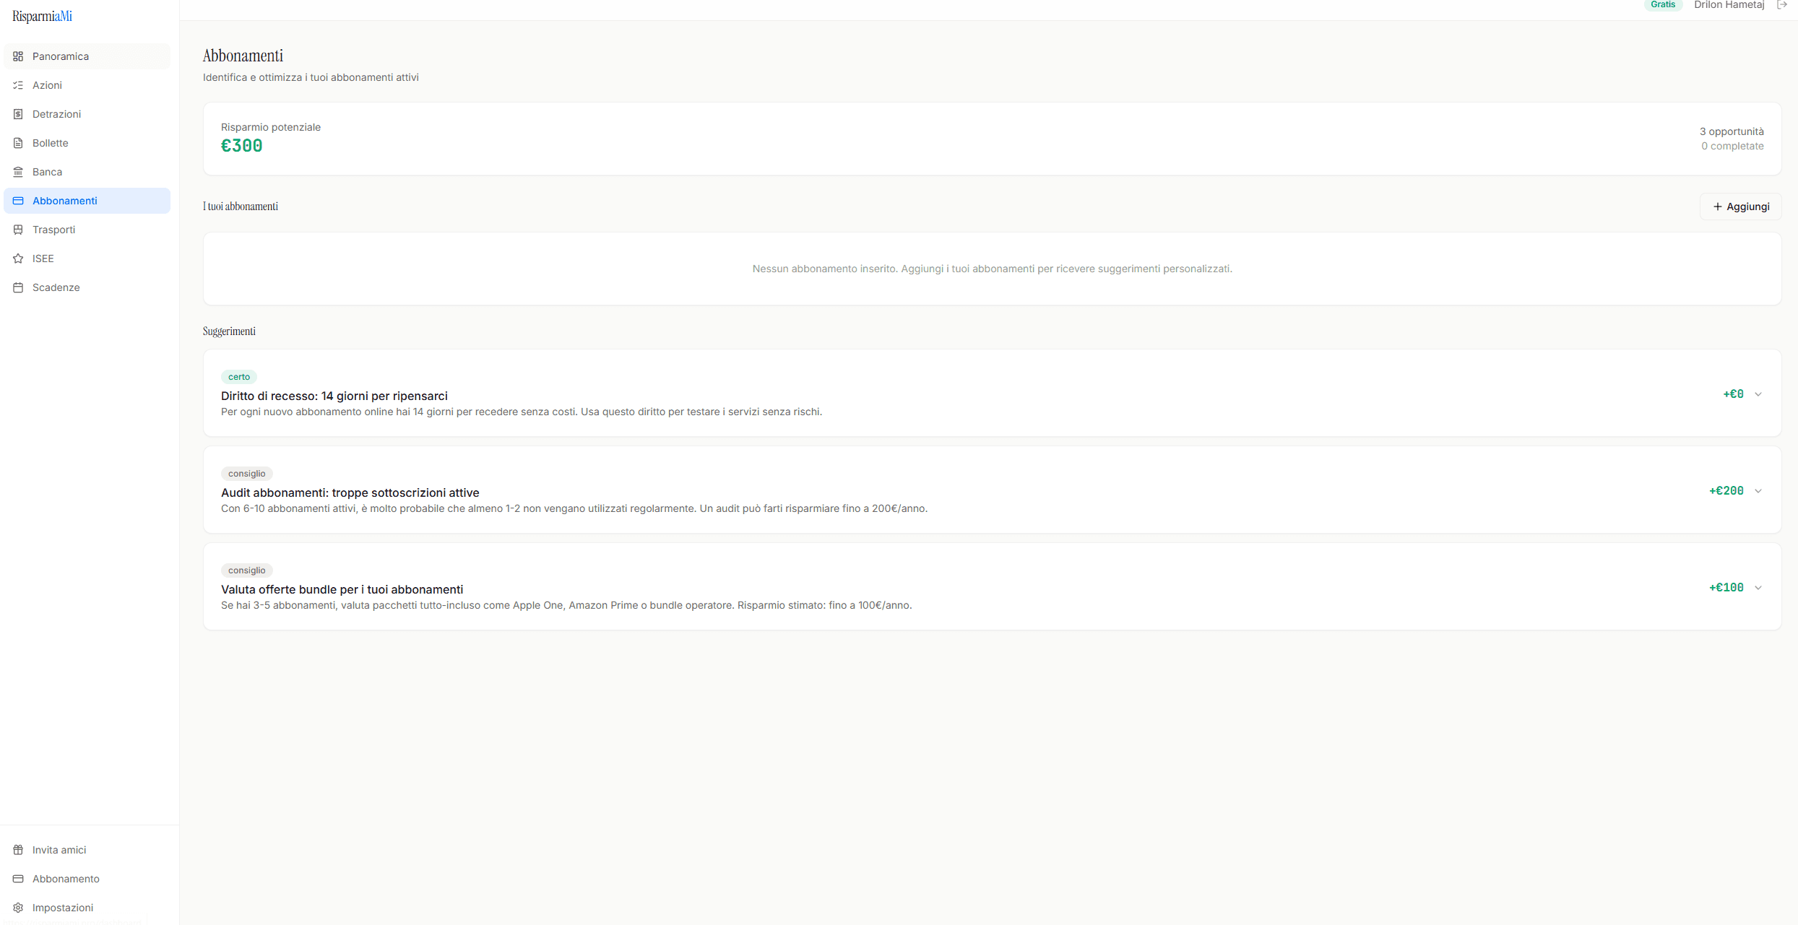1798x925 pixels.
Task: Click the Gratis plan badge
Action: point(1662,5)
